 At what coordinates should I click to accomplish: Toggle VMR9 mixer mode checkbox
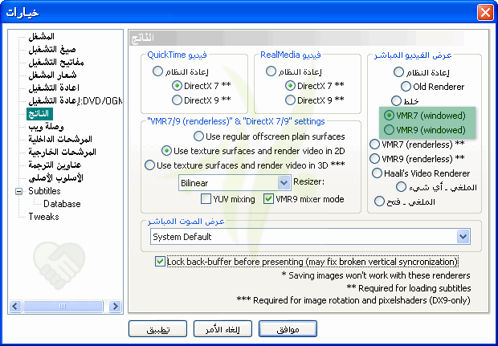point(269,199)
